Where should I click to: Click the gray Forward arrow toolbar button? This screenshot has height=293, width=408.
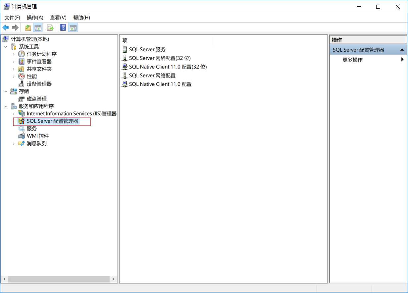[x=15, y=27]
